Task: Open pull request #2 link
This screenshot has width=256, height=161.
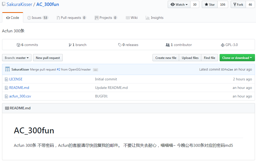Action: (58, 70)
